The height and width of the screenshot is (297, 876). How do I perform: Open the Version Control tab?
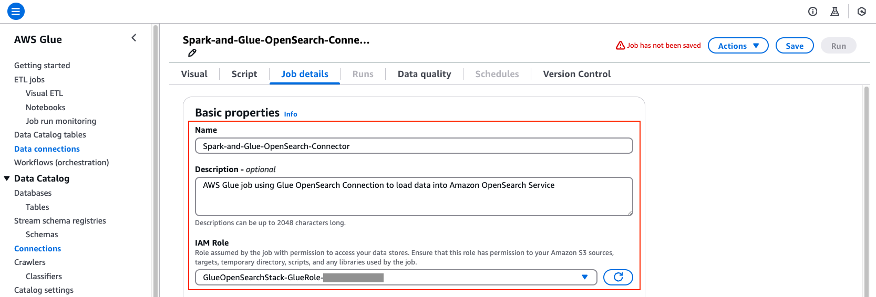(x=576, y=74)
